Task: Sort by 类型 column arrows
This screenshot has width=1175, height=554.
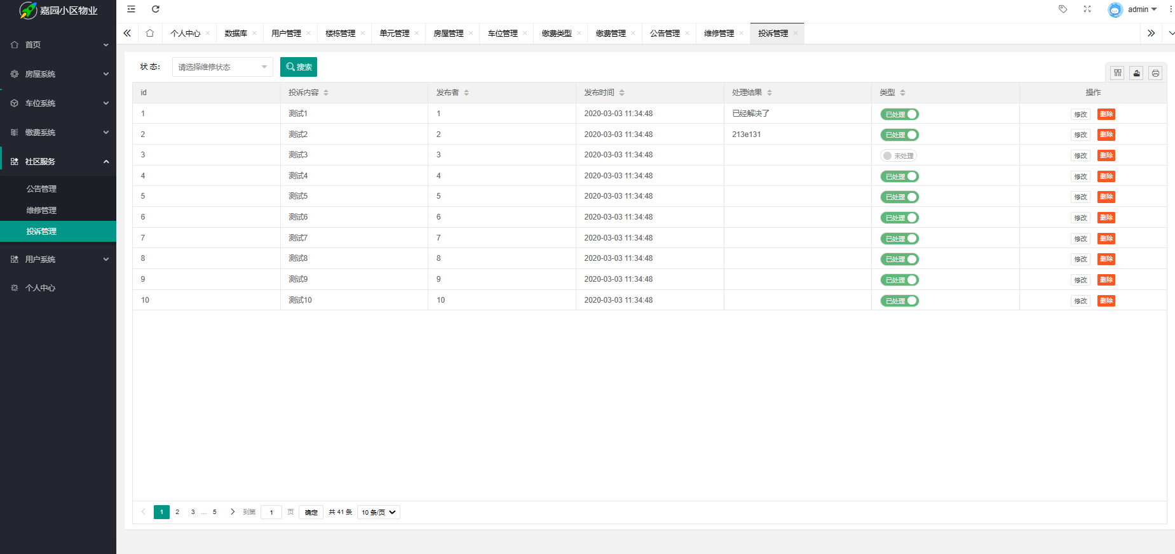Action: (x=902, y=93)
